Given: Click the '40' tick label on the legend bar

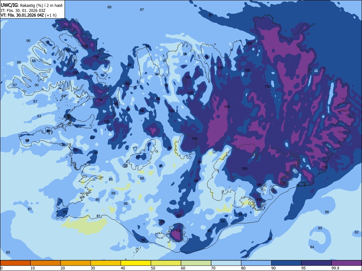Looking at the screenshot, I should [x=123, y=268].
